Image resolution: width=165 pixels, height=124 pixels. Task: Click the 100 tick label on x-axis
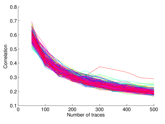(x=45, y=110)
